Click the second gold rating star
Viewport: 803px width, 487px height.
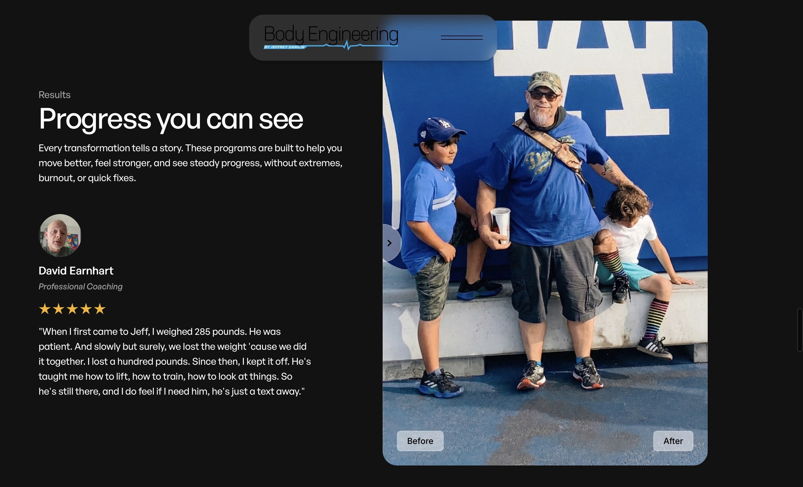[58, 309]
